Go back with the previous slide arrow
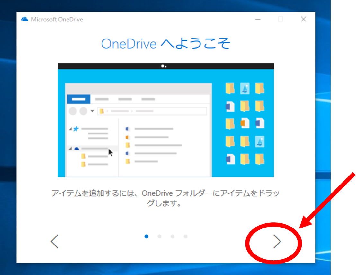 point(55,241)
